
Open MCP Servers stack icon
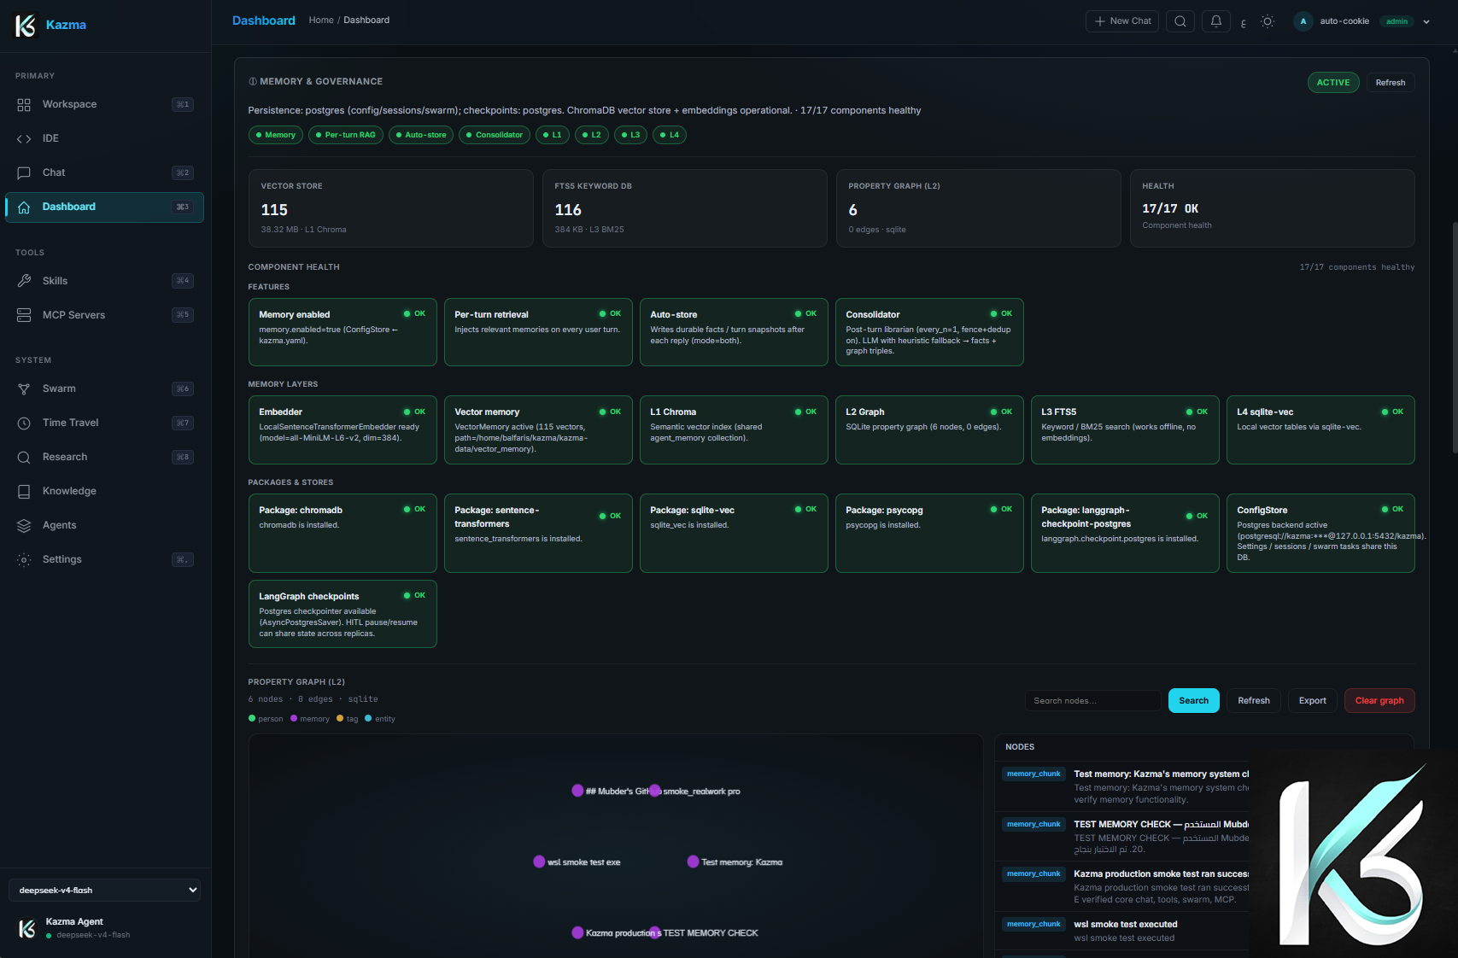tap(24, 315)
